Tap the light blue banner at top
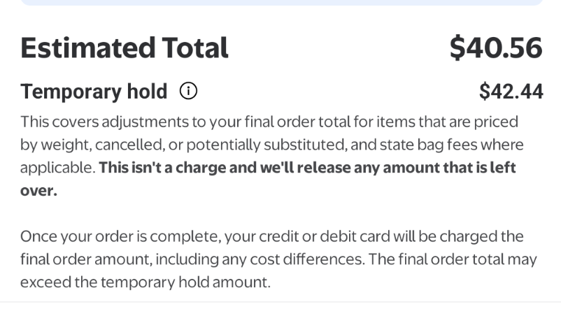Image resolution: width=561 pixels, height=311 pixels. [280, 3]
